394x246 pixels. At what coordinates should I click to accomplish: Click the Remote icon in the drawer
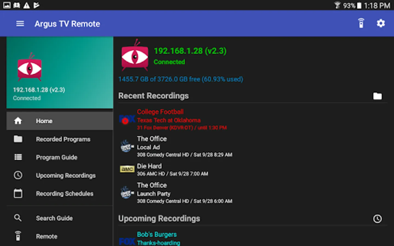(18, 236)
